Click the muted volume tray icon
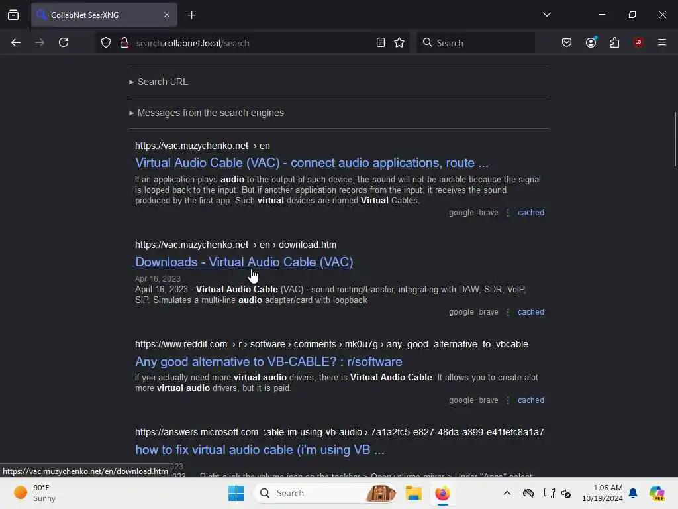The width and height of the screenshot is (678, 509). coord(567,494)
